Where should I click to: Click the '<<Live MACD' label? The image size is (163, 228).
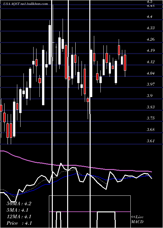pyautogui.click(x=137, y=219)
